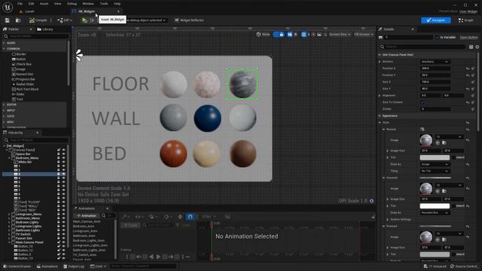
Task: Click the Unreal Engine logo icon
Action: point(8,7)
